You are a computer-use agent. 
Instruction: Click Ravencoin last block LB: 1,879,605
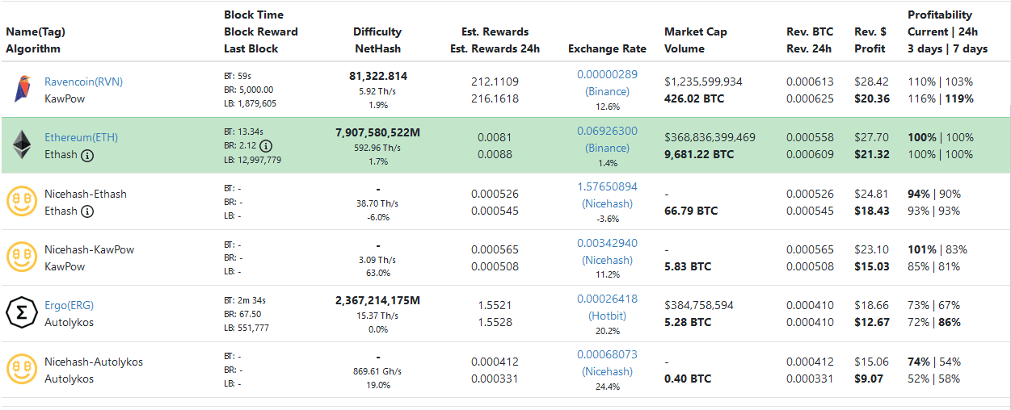point(250,103)
